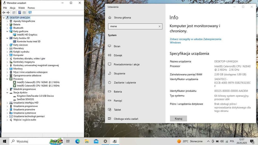Click the volume speaker tray icon
The height and width of the screenshot is (145, 258).
click(222, 141)
